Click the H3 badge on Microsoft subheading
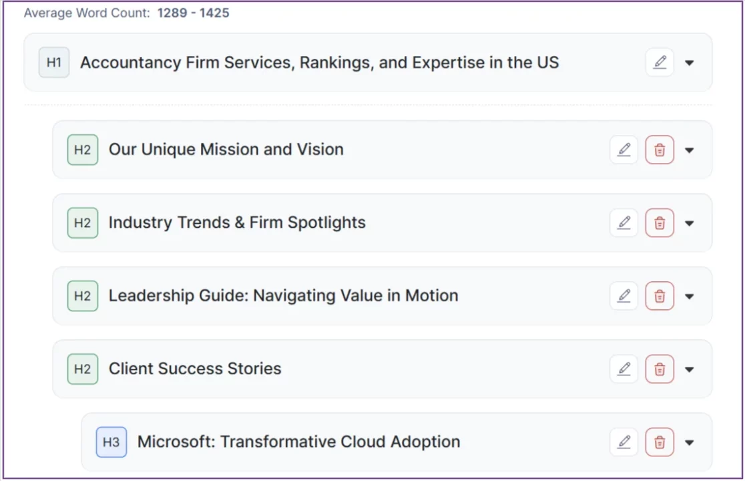 111,442
